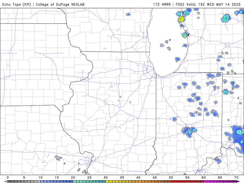Viewport: 244px width, 183px height.
Task: Click the color scale label '40'
Action: 138,178
